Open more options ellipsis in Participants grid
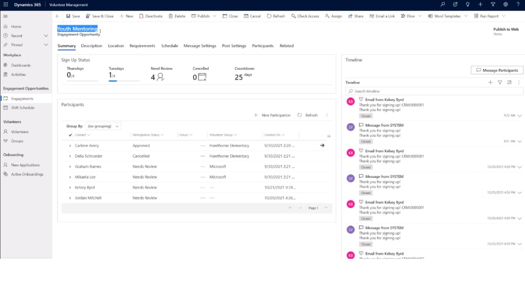Viewport: 525px width, 295px height. click(327, 115)
